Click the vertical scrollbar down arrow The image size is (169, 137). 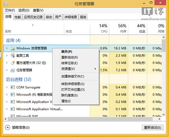tap(164, 114)
